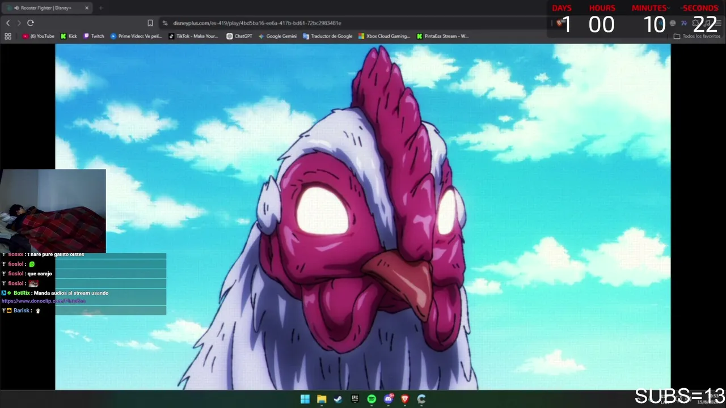Open the blue C app in the taskbar
726x408 pixels.
[421, 399]
